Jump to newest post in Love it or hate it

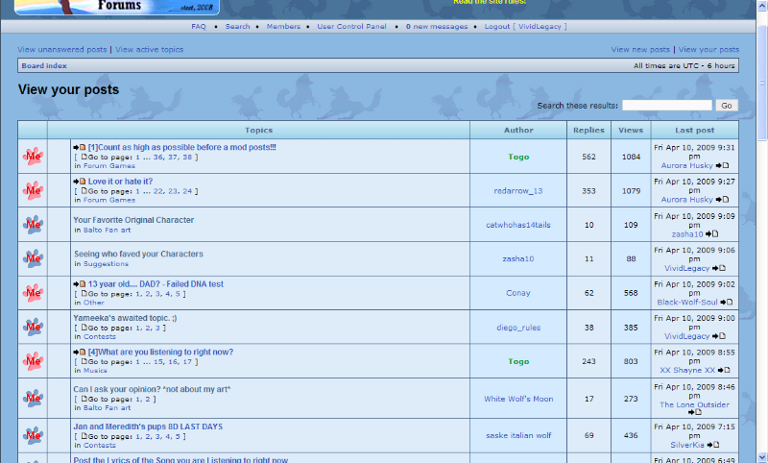pos(80,182)
